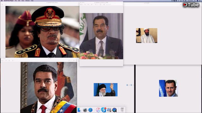Open the File menu
202x113 pixels.
coord(16,1)
